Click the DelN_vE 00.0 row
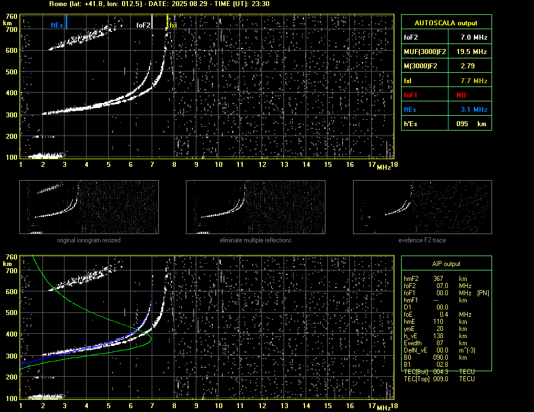The image size is (534, 412). 439,350
